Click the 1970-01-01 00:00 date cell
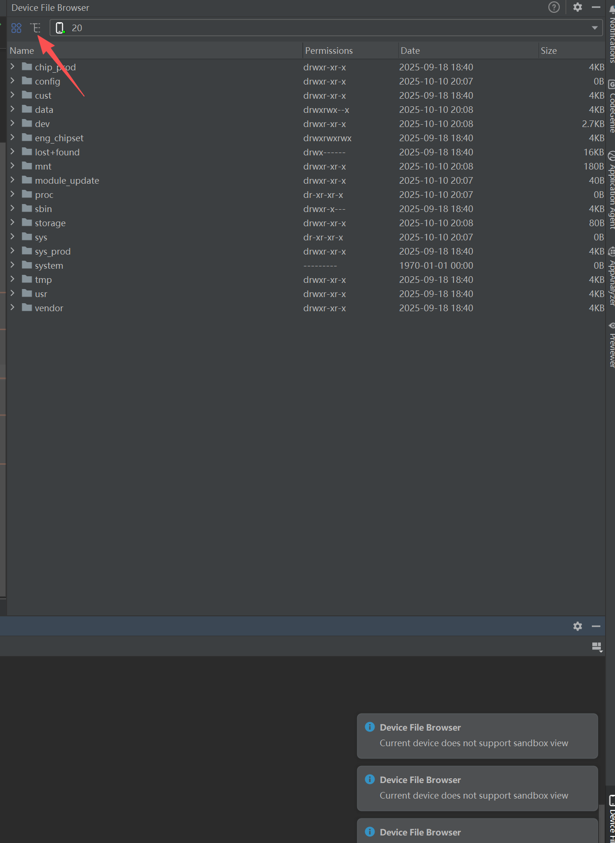 click(436, 265)
